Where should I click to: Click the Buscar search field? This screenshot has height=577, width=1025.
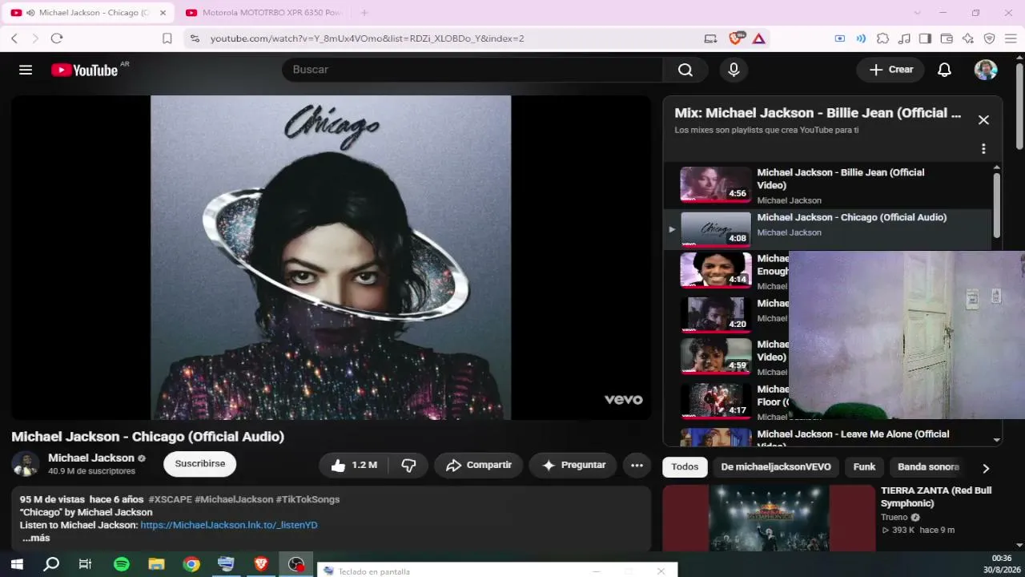tap(472, 70)
